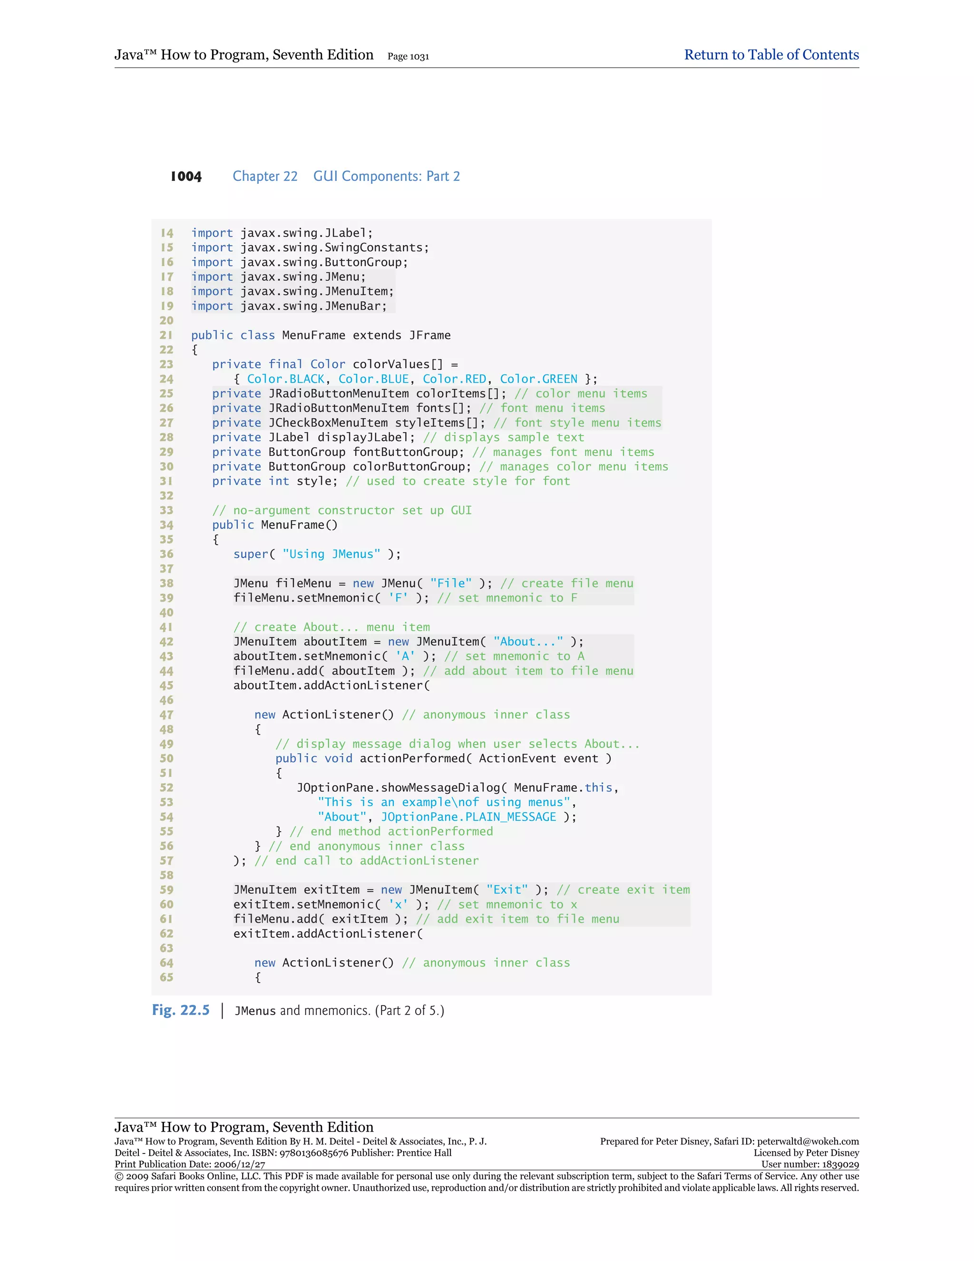Click the super "Using JMenus" call line
Image resolution: width=974 pixels, height=1261 pixels.
tap(316, 554)
